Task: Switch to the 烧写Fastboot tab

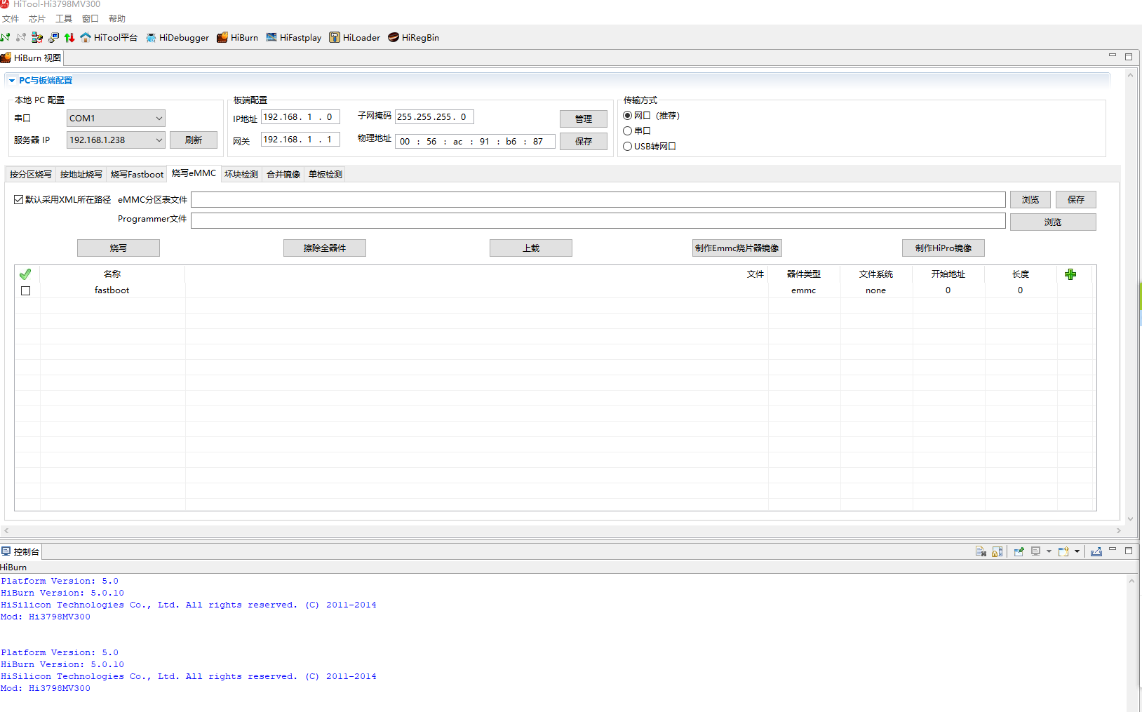Action: click(x=137, y=175)
